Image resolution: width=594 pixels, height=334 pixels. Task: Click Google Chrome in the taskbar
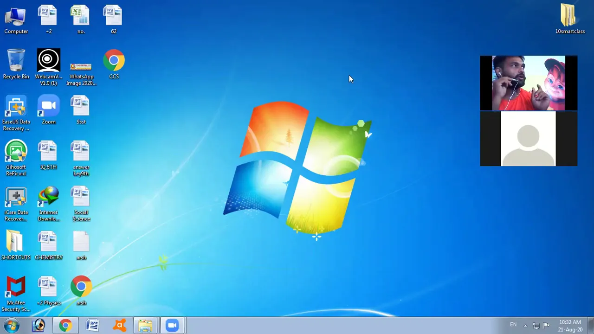pyautogui.click(x=65, y=326)
